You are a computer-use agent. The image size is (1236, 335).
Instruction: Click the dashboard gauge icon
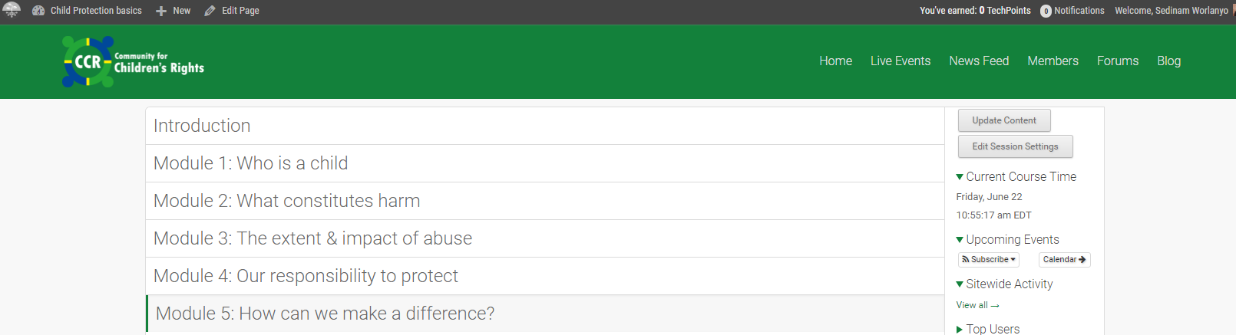pos(38,11)
